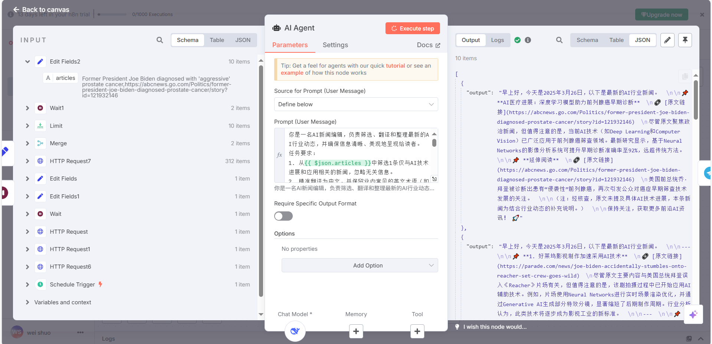This screenshot has height=344, width=712.
Task: Switch to the Settings tab
Action: coord(335,45)
